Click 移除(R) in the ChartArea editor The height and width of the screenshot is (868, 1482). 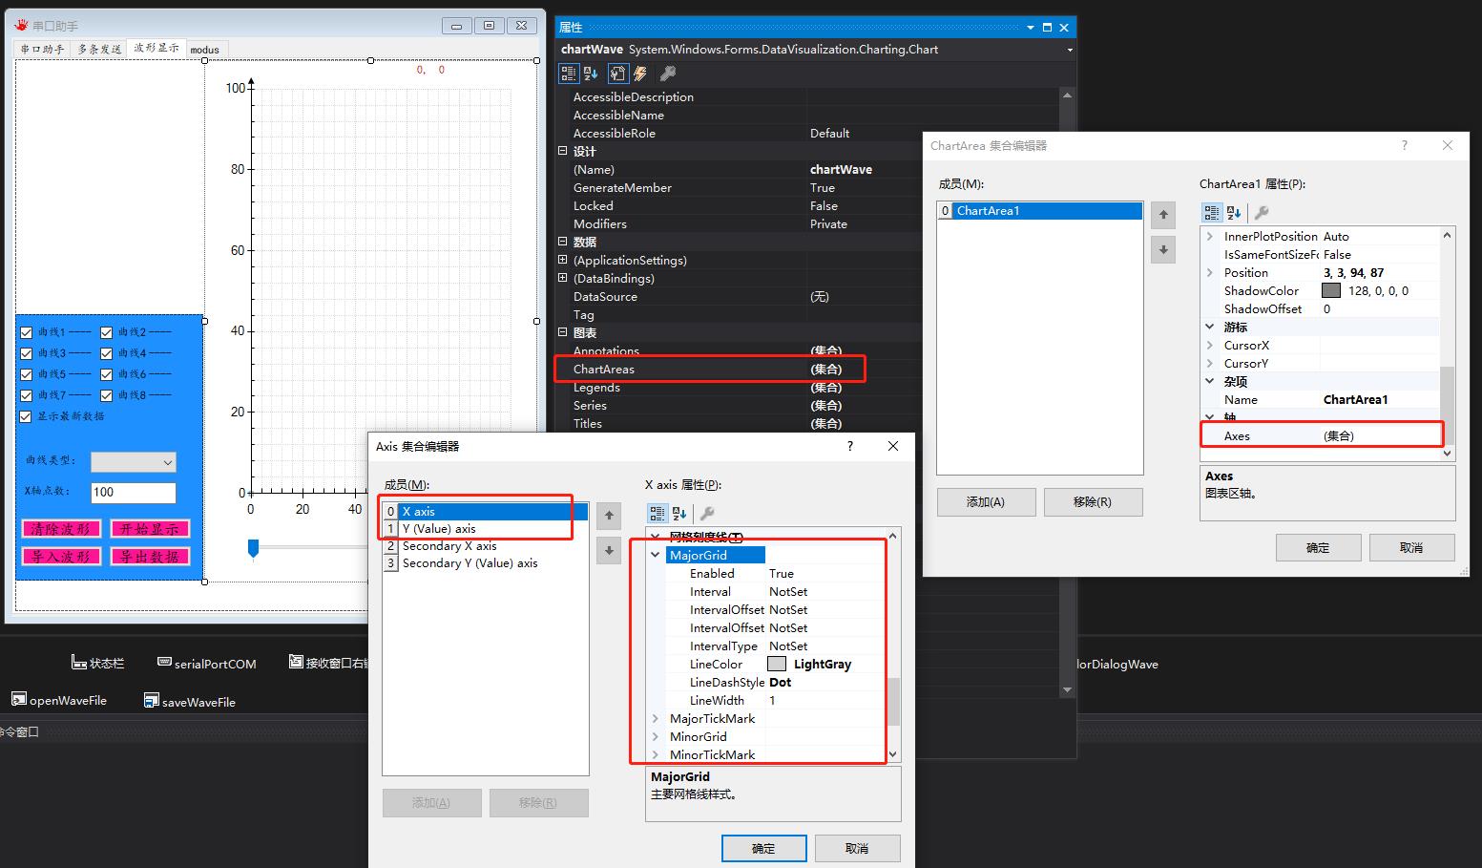pyautogui.click(x=1093, y=501)
